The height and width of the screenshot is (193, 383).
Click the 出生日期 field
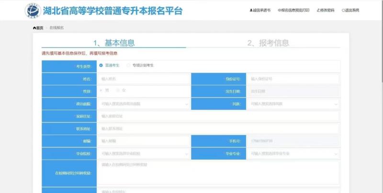coord(293,91)
